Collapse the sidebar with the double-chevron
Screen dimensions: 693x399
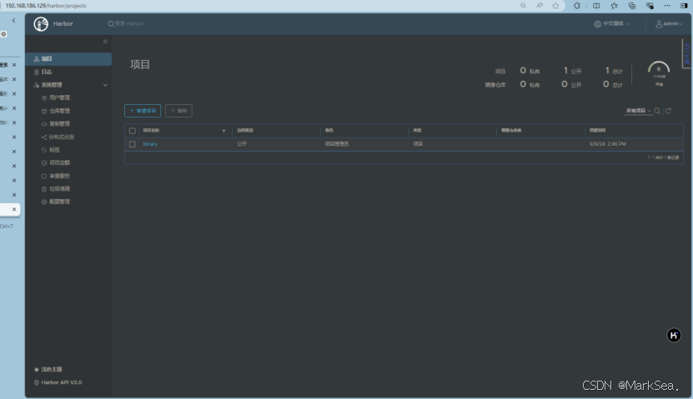(105, 42)
